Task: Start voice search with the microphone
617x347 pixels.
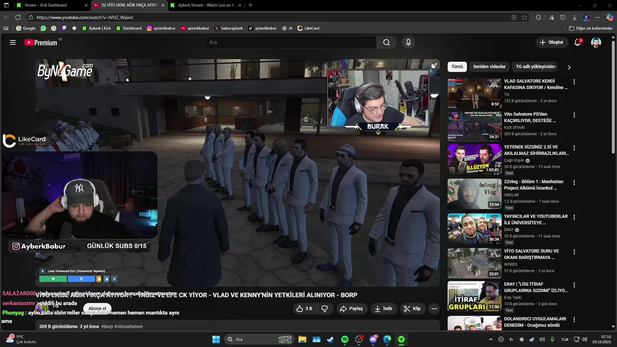Action: point(408,42)
